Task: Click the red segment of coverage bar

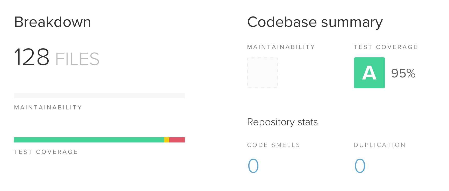Action: [177, 139]
